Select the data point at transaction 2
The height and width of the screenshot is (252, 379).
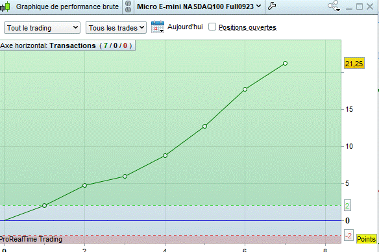[84, 186]
